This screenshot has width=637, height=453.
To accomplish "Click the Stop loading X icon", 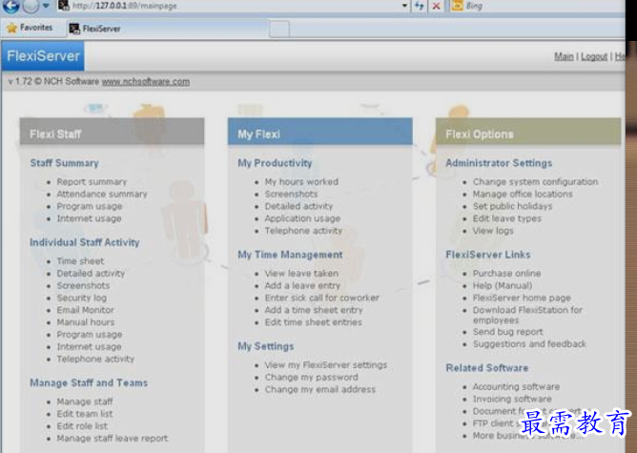I will click(437, 6).
